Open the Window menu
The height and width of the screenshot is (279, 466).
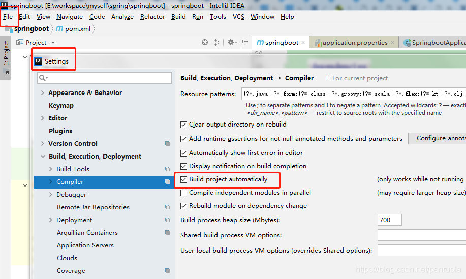click(x=262, y=17)
